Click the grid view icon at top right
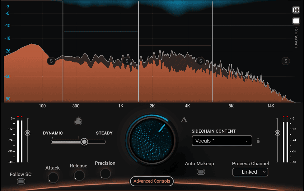The width and height of the screenshot is (304, 191). click(296, 10)
